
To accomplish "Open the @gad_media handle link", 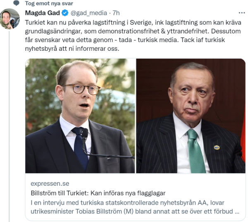I will tap(88, 13).
